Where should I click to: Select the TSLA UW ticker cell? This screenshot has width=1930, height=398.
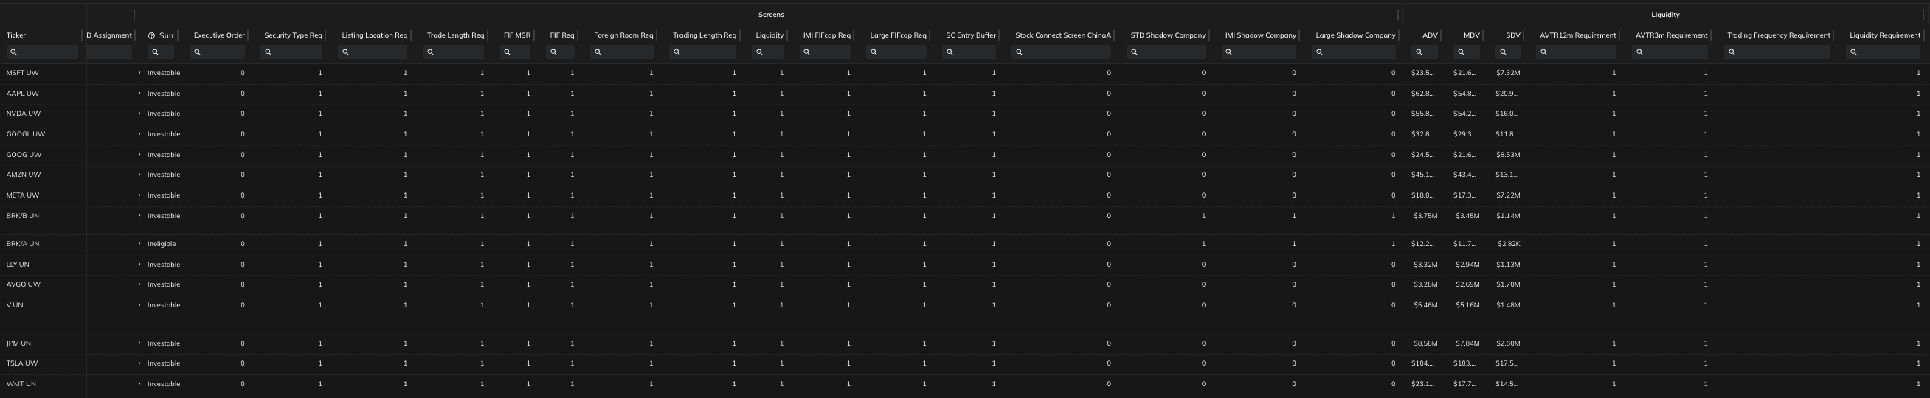(x=21, y=363)
